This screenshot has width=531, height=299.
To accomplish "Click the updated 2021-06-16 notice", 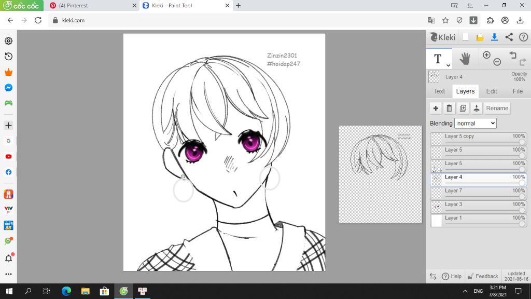I will (x=516, y=276).
